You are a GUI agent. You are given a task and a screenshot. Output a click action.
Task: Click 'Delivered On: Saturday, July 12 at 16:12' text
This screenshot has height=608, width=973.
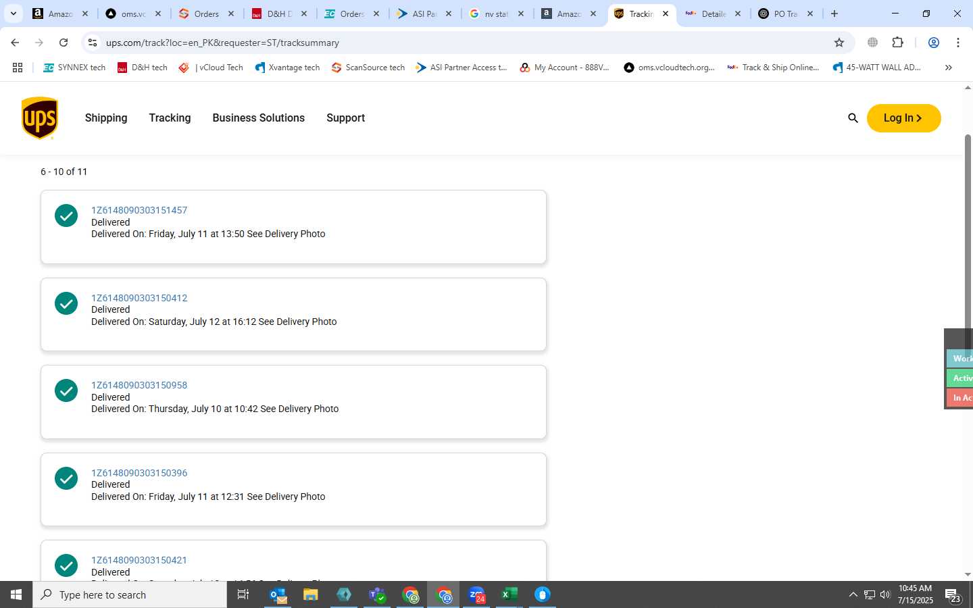(174, 322)
